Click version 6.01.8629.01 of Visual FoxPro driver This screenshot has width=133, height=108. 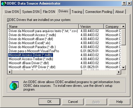pos(89,51)
